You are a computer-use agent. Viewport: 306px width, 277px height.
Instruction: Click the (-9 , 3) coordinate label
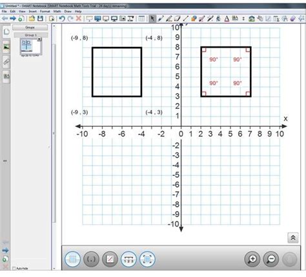79,112
